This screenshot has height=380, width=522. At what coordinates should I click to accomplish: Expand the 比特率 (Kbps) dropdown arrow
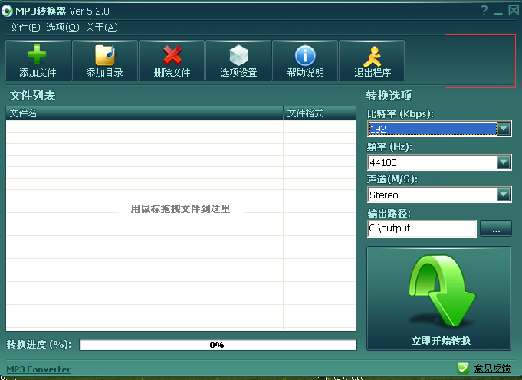pyautogui.click(x=504, y=129)
